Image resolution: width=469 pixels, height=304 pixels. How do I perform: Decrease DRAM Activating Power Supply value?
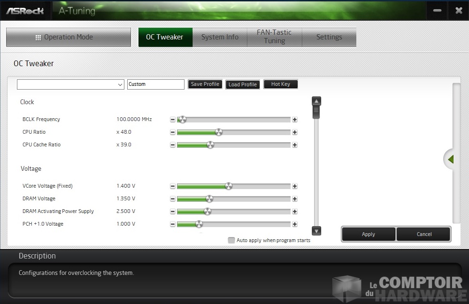pyautogui.click(x=173, y=212)
